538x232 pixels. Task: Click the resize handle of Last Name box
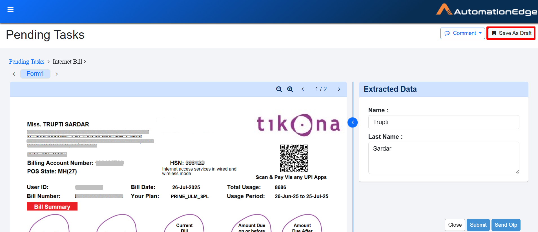click(x=517, y=172)
